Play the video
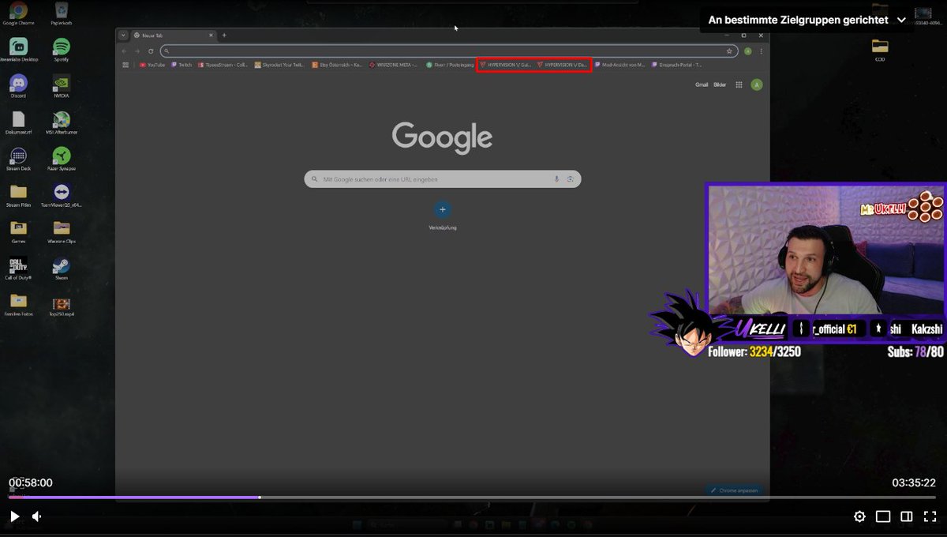 [x=14, y=516]
